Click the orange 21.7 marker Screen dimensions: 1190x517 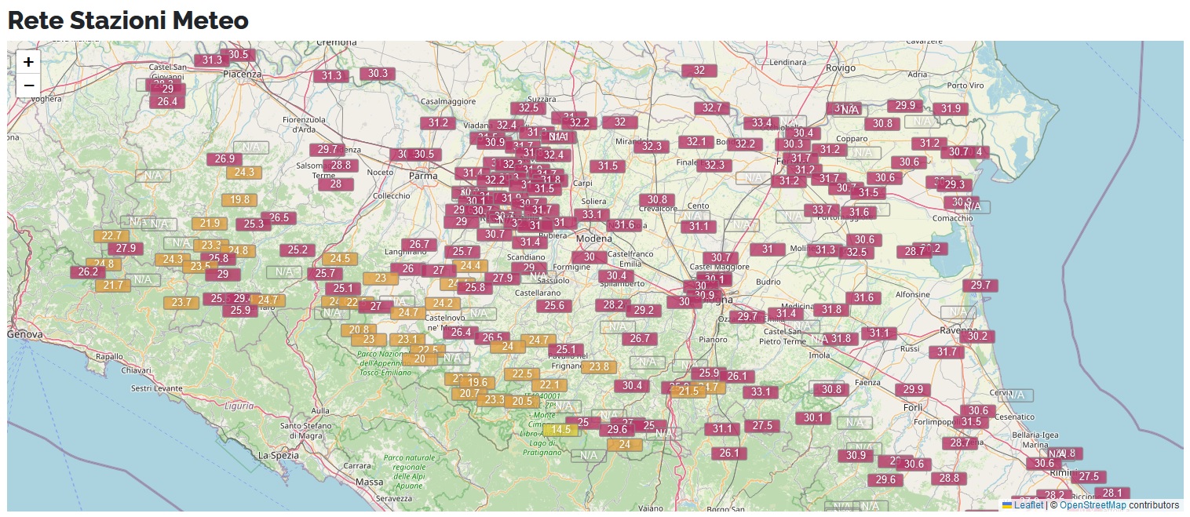click(x=113, y=286)
